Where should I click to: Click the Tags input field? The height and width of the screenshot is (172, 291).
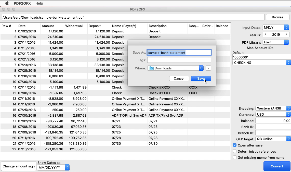point(179,60)
